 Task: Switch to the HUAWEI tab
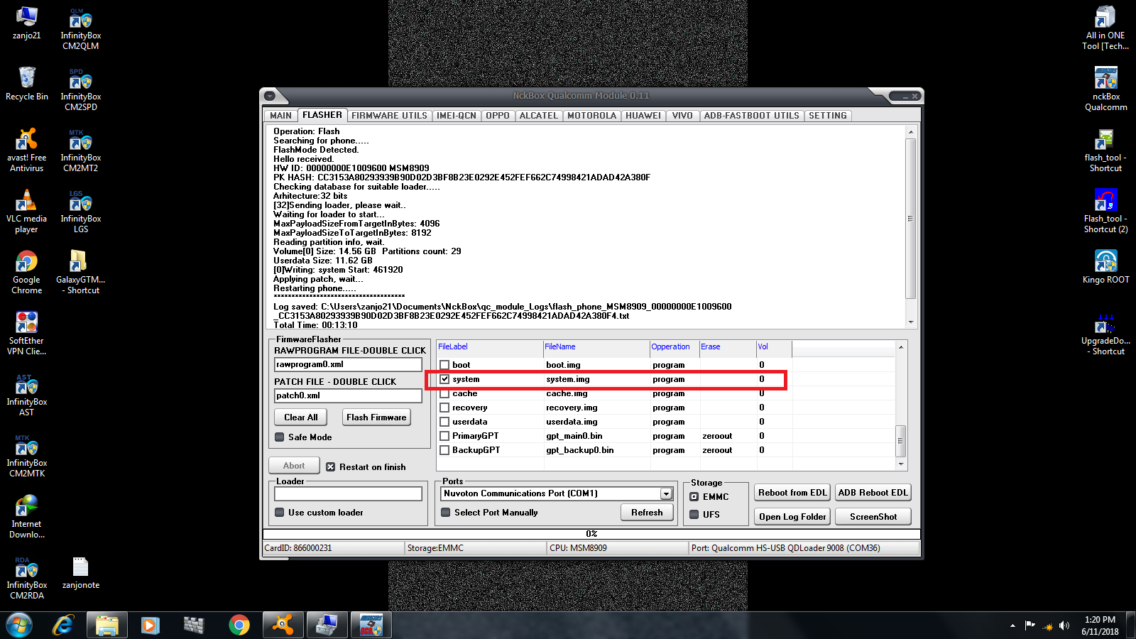[x=643, y=116]
